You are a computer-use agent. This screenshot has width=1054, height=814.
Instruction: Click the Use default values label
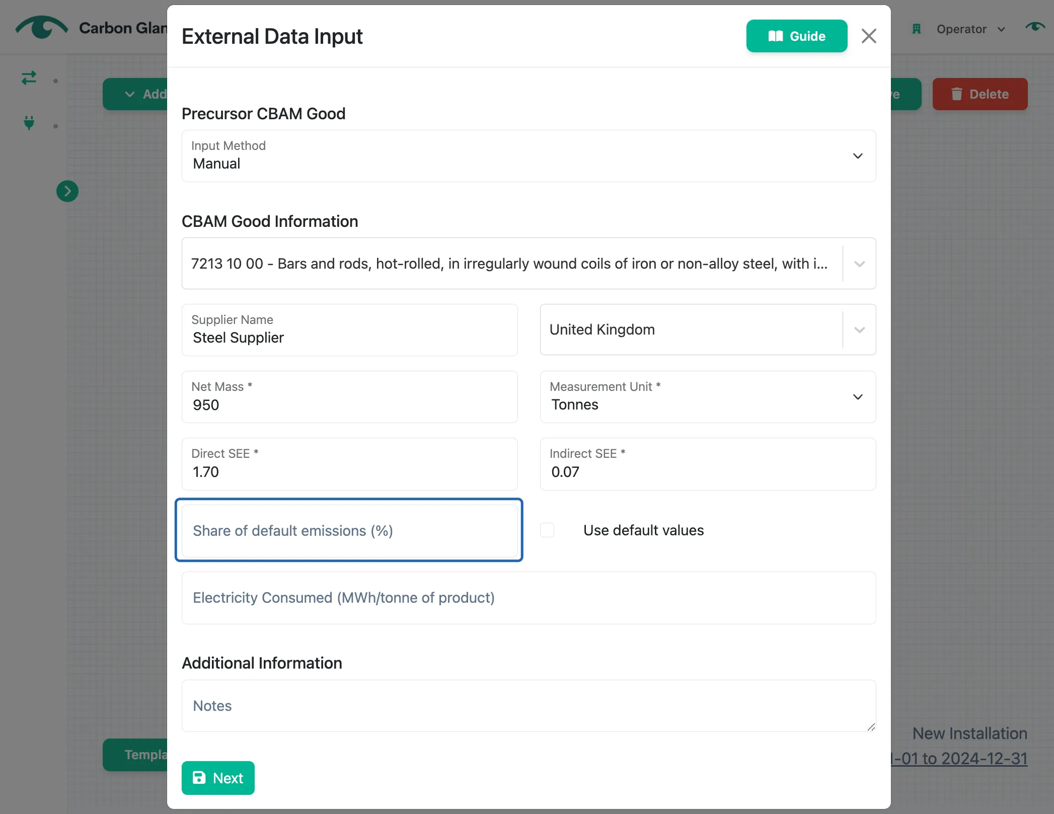click(x=643, y=530)
